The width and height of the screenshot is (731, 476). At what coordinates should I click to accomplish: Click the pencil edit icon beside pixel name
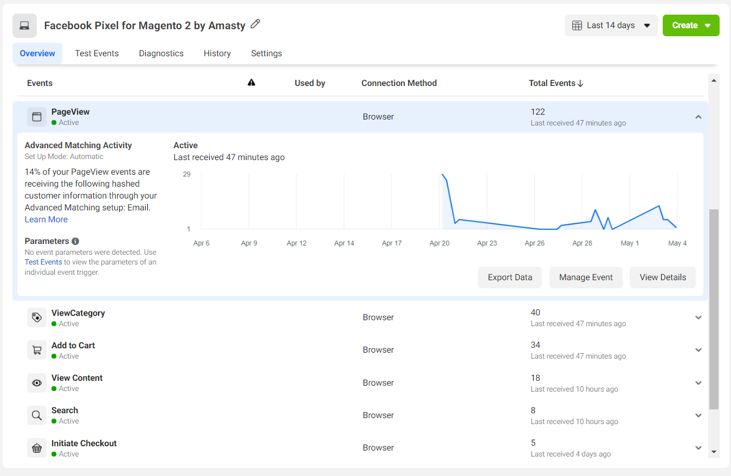click(255, 24)
